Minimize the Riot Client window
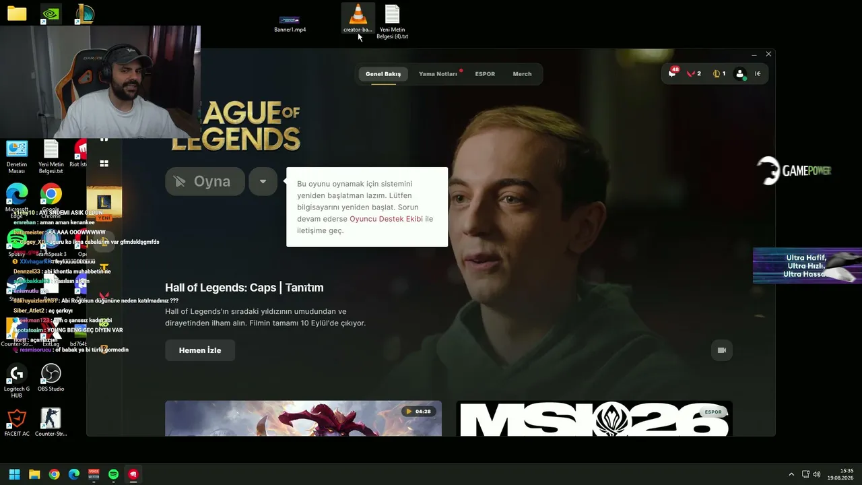Screen dimensions: 862x485 754,54
